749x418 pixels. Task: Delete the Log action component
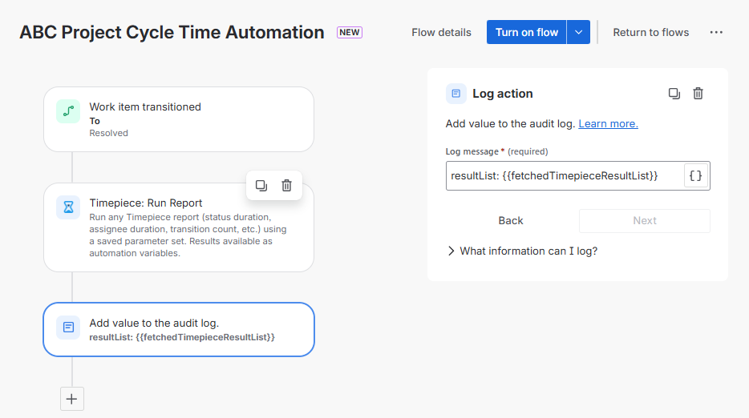tap(698, 94)
